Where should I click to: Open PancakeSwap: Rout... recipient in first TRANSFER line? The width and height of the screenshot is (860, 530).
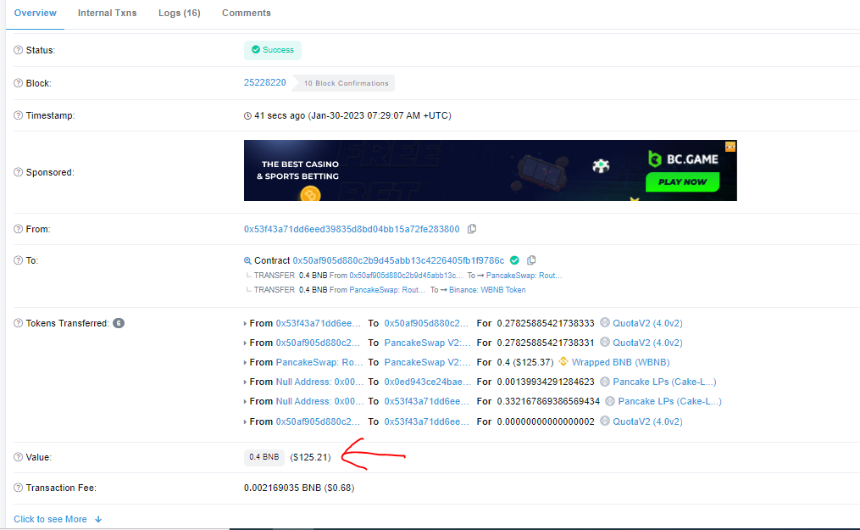(x=524, y=276)
